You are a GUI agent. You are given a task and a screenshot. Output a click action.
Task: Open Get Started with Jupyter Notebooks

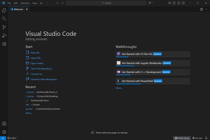[153, 63]
